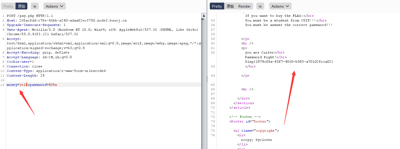400x149 pixels.
Task: Click the request editor scroll-up arrow
Action: click(x=204, y=16)
